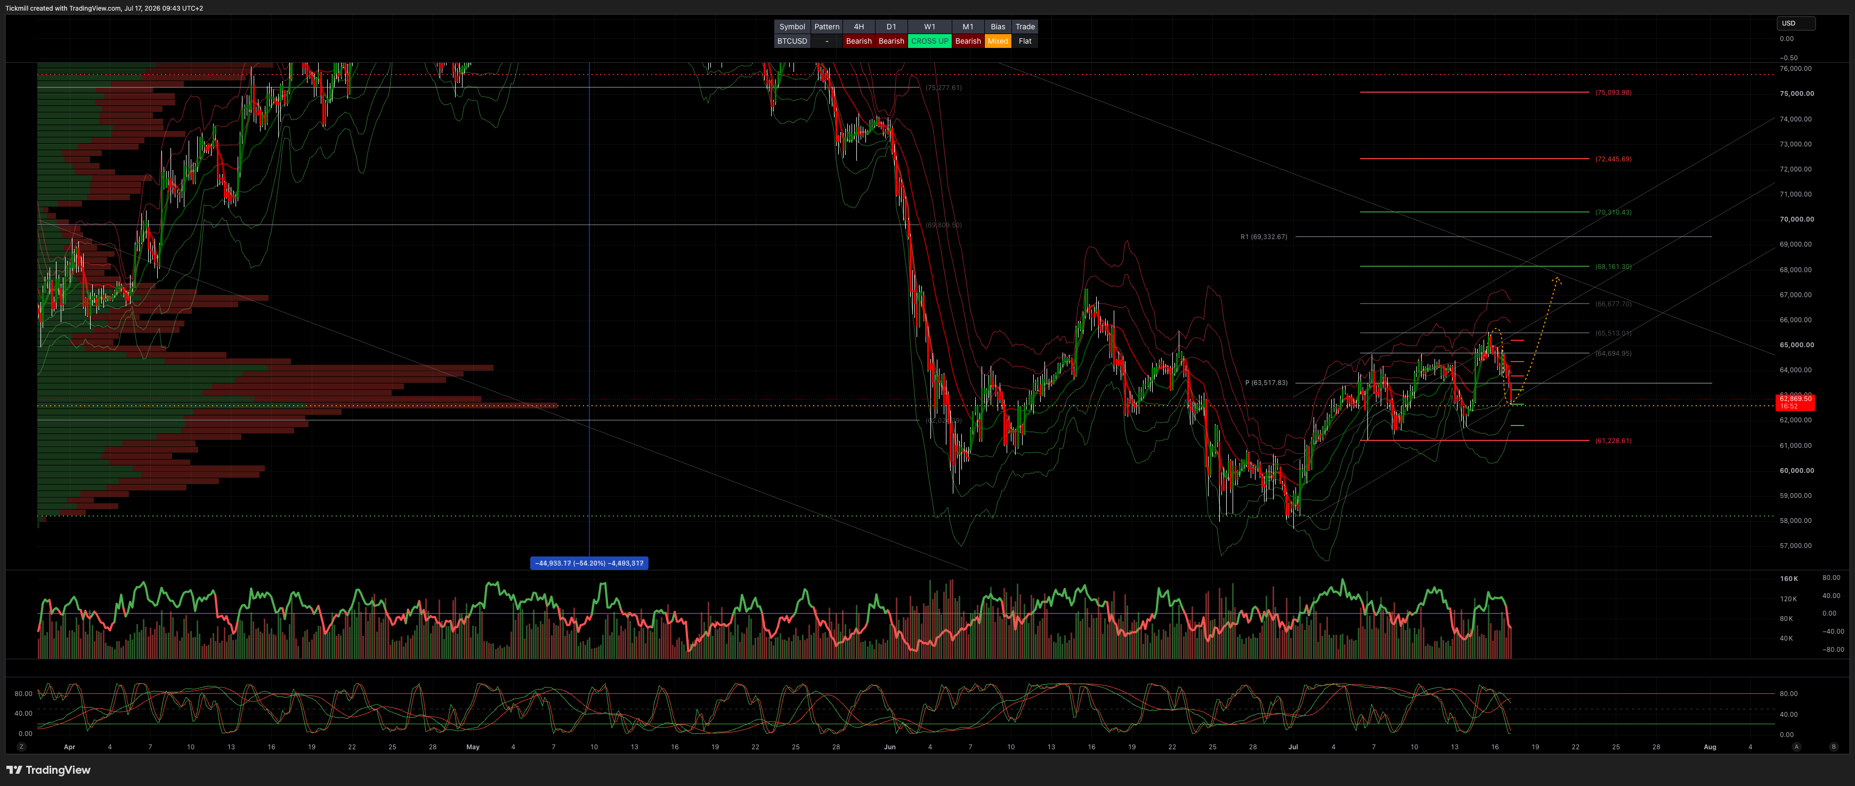
Task: Click the green 70,310.43 level label
Action: (x=1613, y=212)
